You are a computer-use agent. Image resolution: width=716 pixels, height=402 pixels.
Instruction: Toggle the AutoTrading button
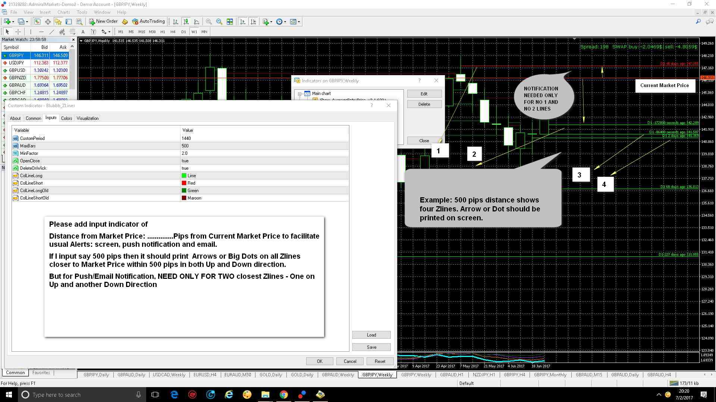click(x=148, y=22)
